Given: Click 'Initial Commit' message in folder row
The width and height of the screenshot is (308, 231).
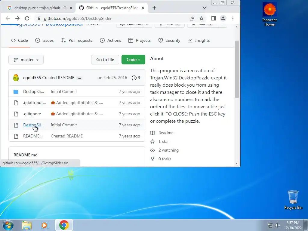Looking at the screenshot, I should (64, 91).
